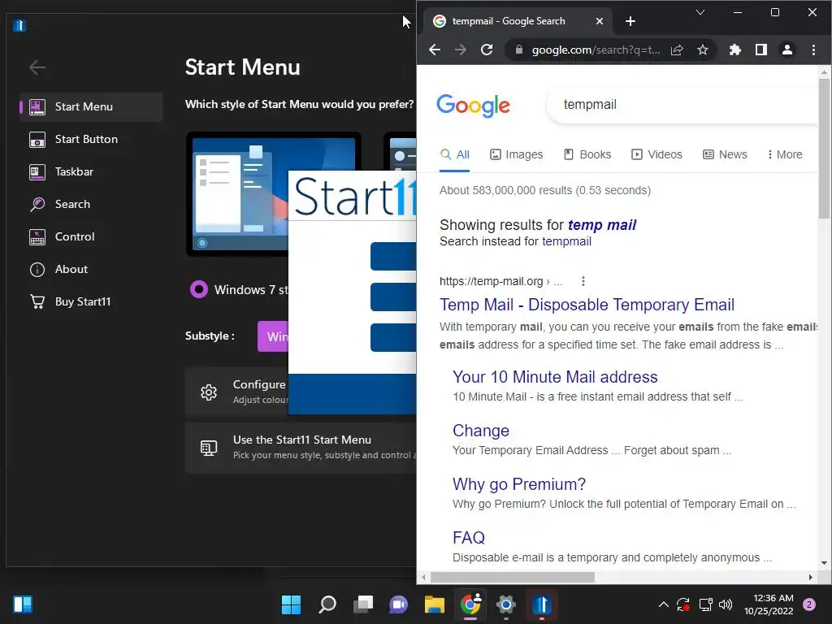Click the purple Substyle button
Image resolution: width=832 pixels, height=624 pixels.
273,336
